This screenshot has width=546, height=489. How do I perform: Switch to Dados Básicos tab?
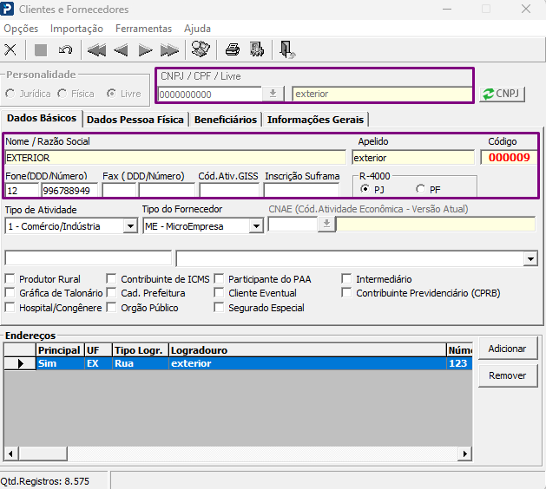(42, 118)
